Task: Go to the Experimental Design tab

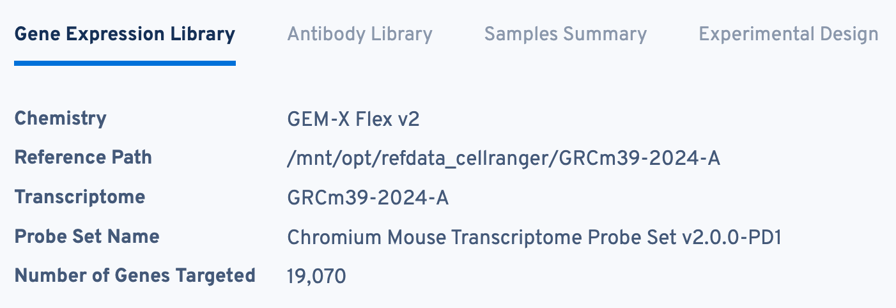Action: [788, 34]
